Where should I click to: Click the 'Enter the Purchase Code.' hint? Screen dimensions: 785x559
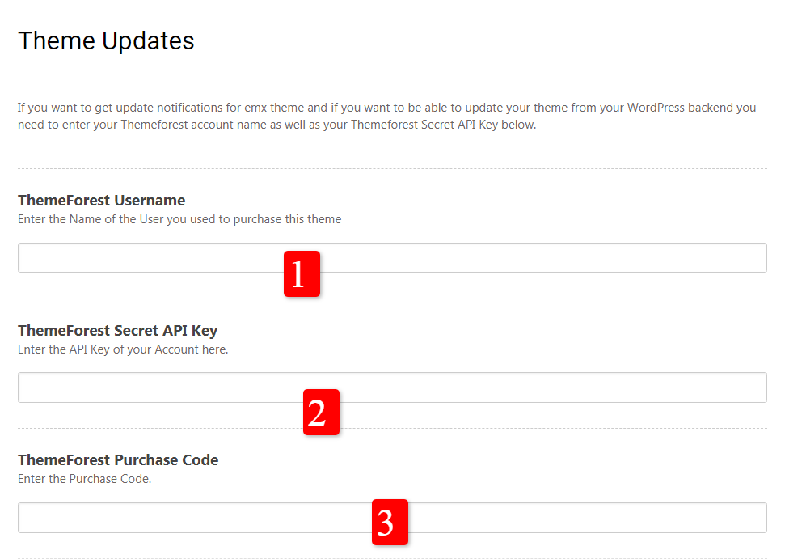pyautogui.click(x=85, y=479)
